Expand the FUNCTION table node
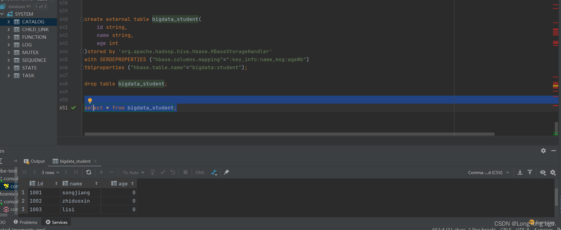The width and height of the screenshot is (561, 230). pyautogui.click(x=9, y=37)
